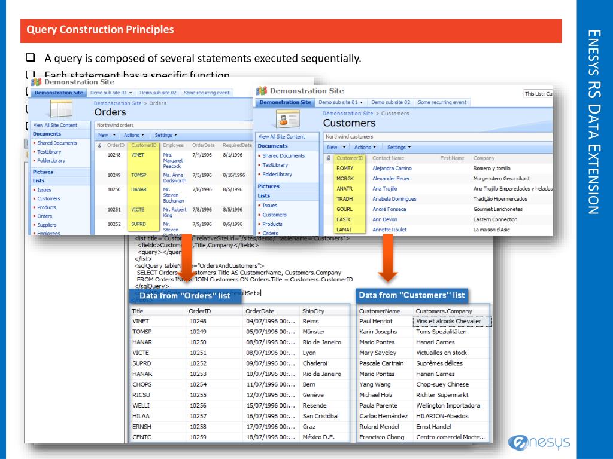Select Paul Henriot cell in Customers grid
613x459 pixels.
point(376,321)
